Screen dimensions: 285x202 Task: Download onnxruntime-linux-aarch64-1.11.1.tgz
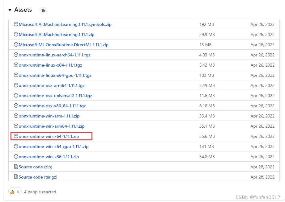click(54, 55)
